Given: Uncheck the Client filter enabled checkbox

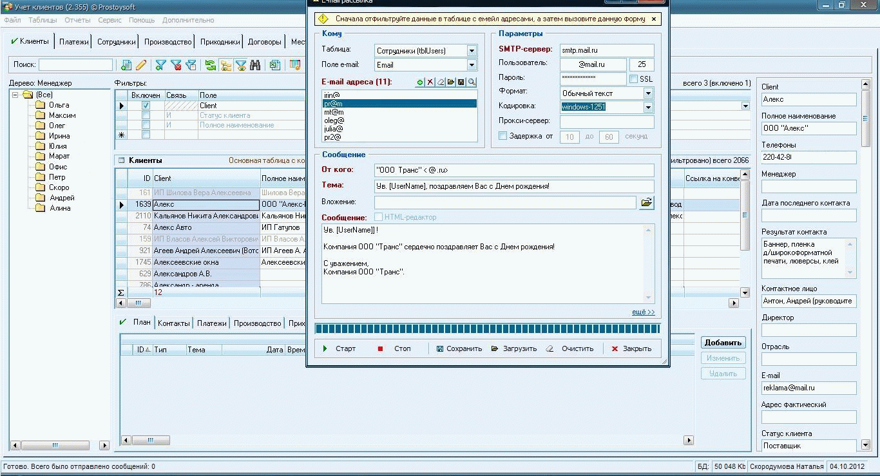Looking at the screenshot, I should pos(146,105).
